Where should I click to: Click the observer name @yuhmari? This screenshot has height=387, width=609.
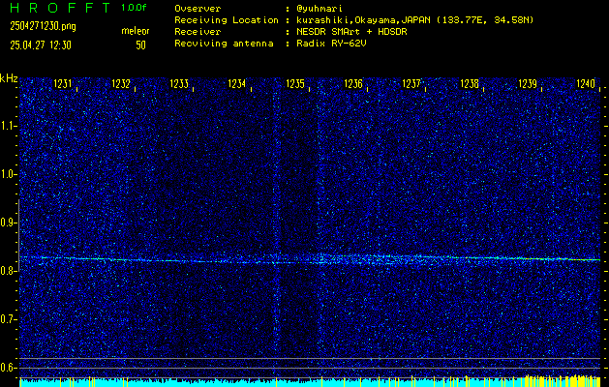[x=320, y=9]
